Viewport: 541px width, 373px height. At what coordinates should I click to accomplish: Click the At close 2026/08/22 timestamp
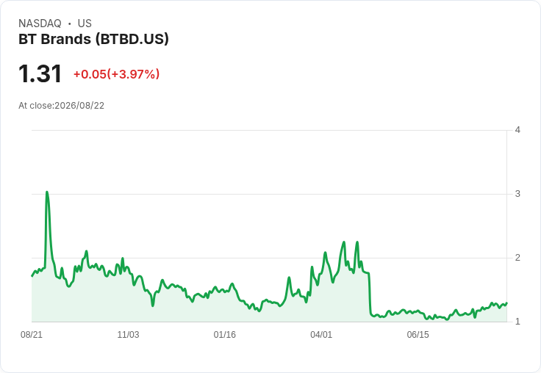62,106
